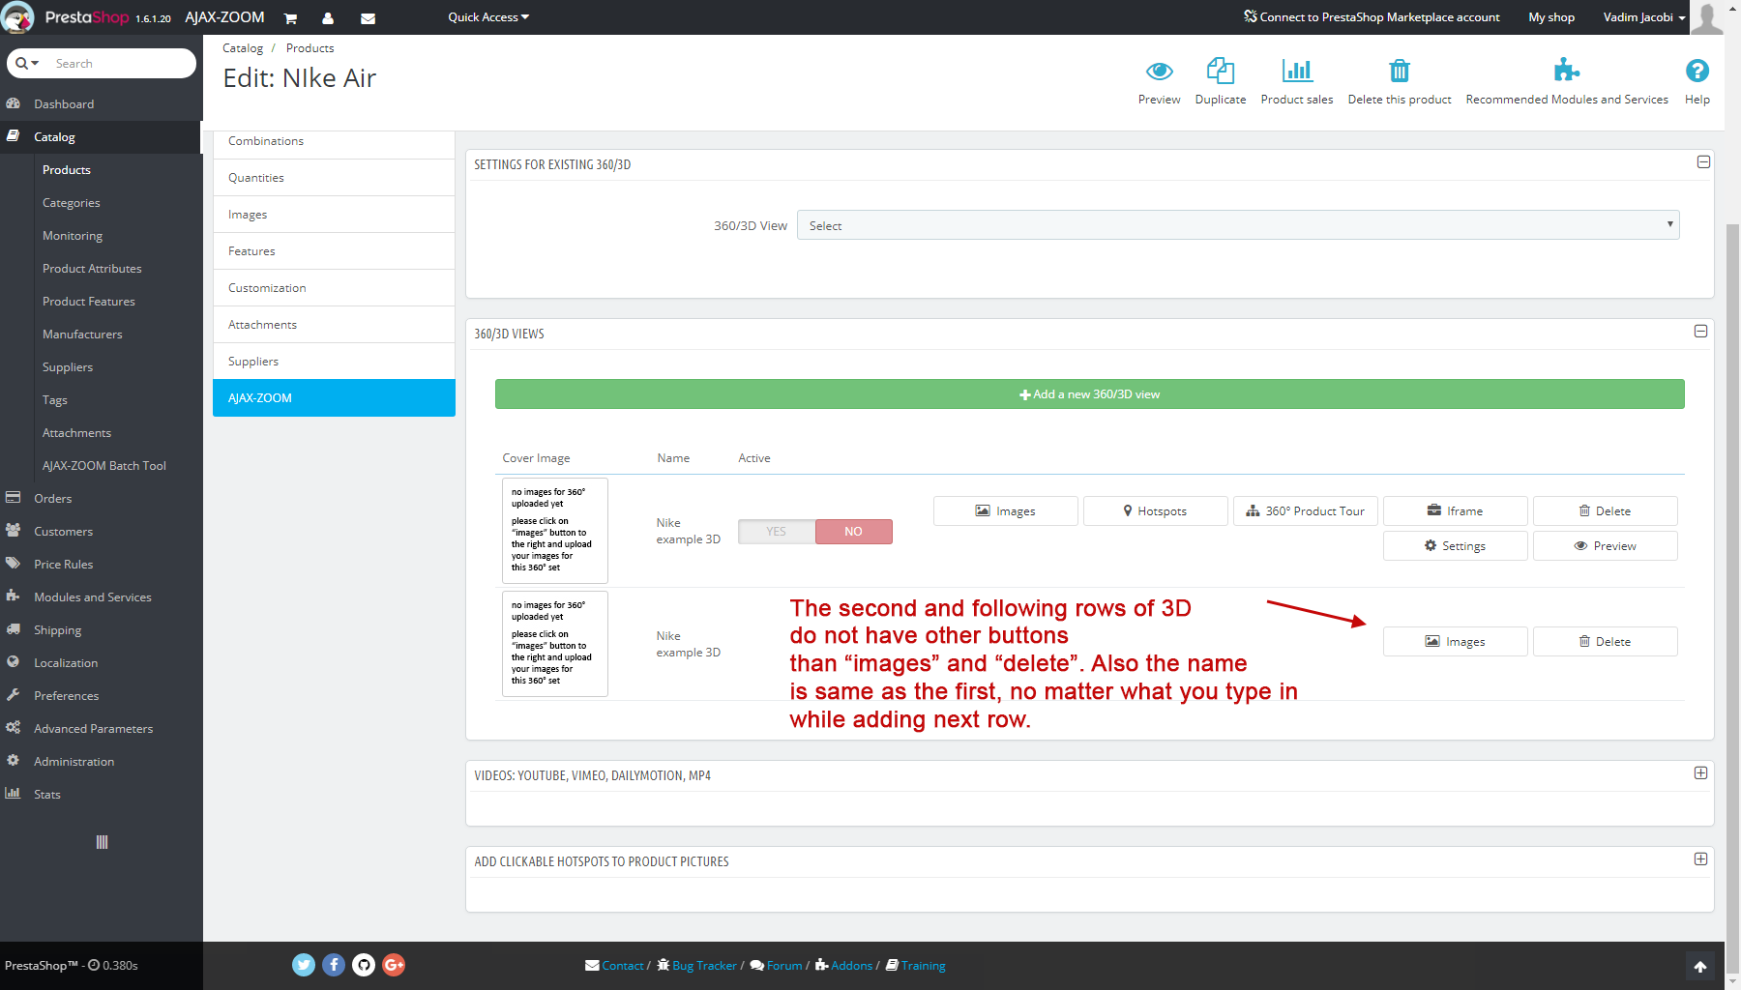Viewport: 1741px width, 990px height.
Task: Click second row cover image placeholder
Action: (x=555, y=643)
